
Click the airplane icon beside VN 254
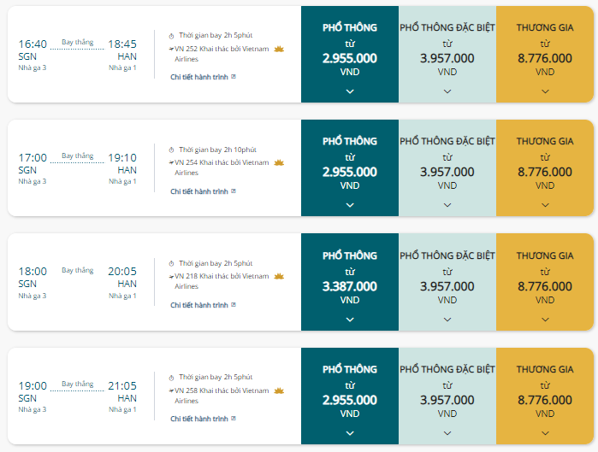click(x=172, y=162)
